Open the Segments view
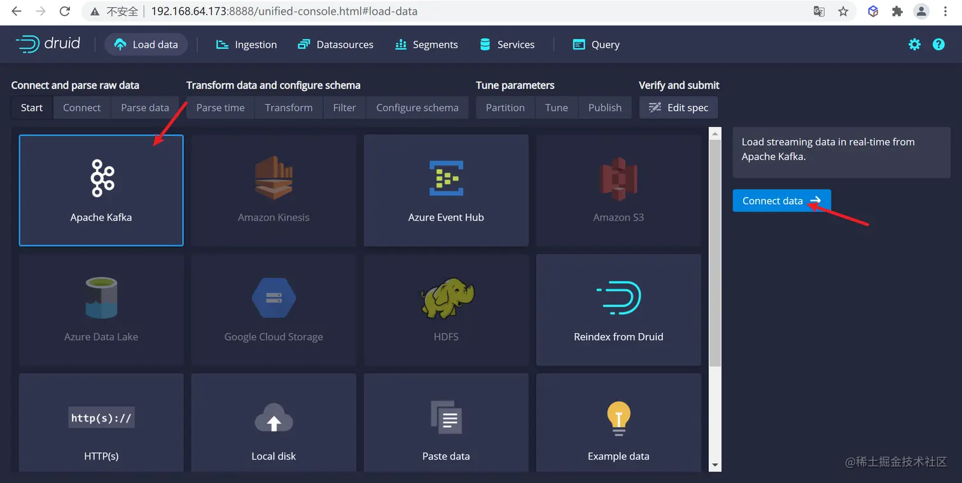Image resolution: width=962 pixels, height=483 pixels. click(426, 44)
